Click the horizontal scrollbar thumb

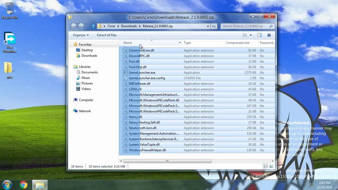[167, 161]
